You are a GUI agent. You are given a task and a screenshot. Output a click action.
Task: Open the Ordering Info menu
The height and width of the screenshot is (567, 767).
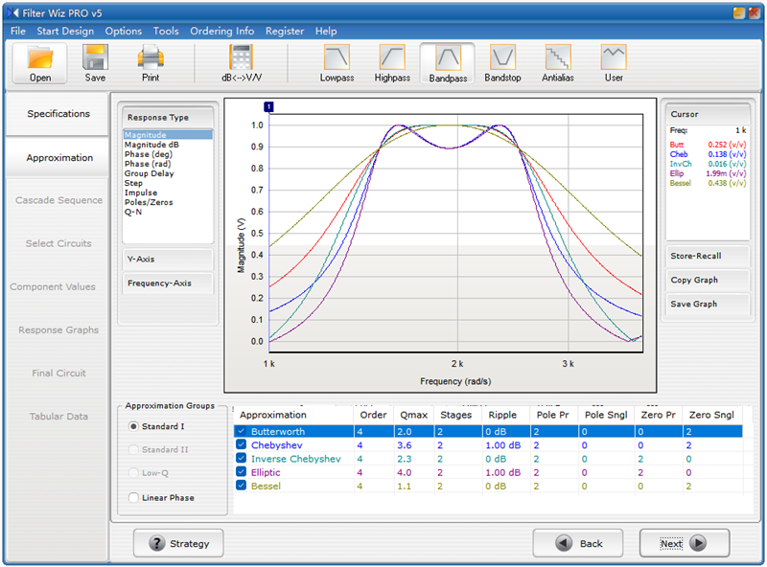coord(222,31)
